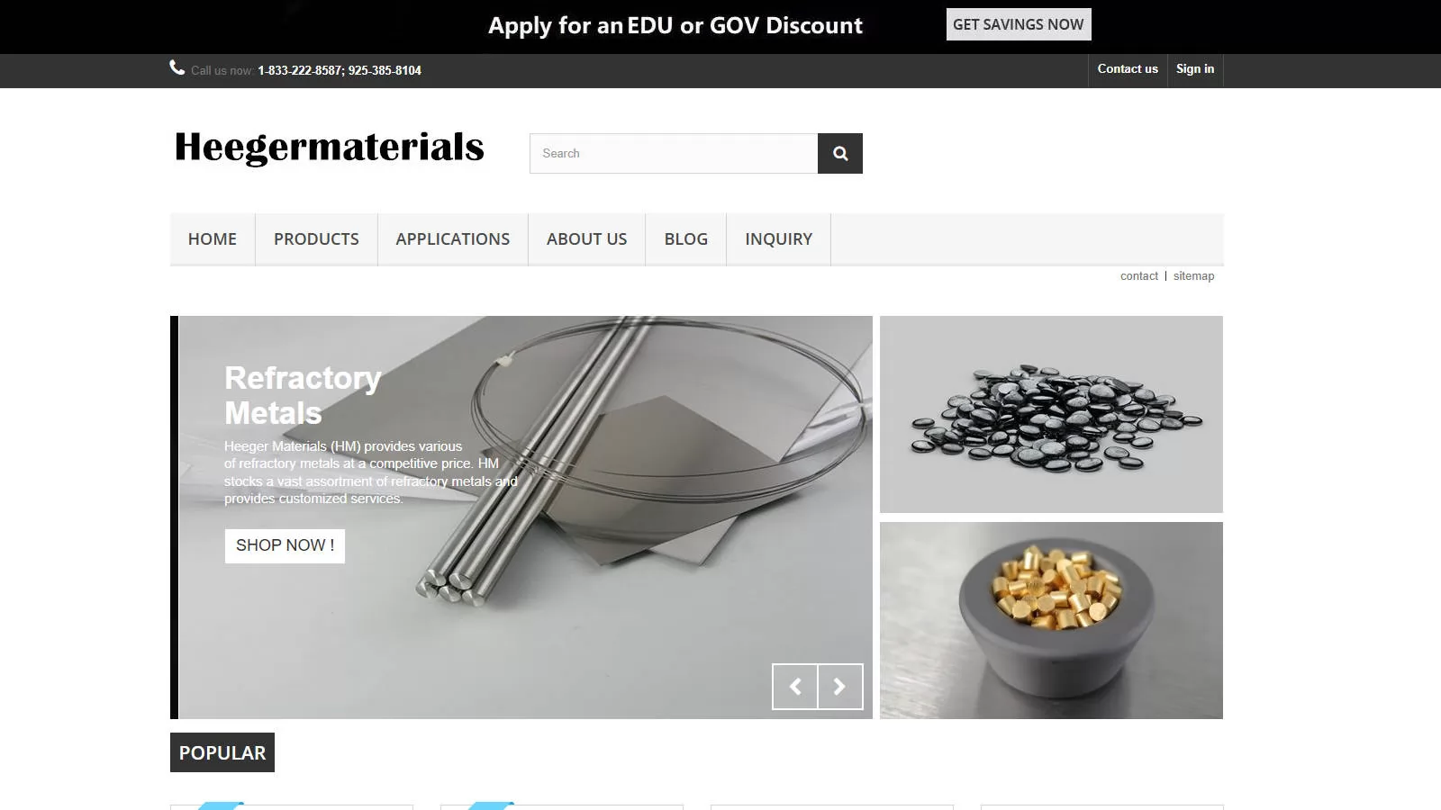Focus the Search input field

click(x=674, y=153)
